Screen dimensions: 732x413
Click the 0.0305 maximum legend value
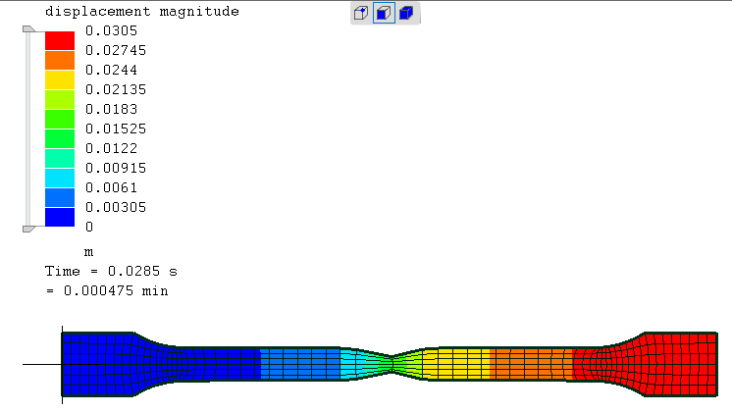click(x=111, y=31)
